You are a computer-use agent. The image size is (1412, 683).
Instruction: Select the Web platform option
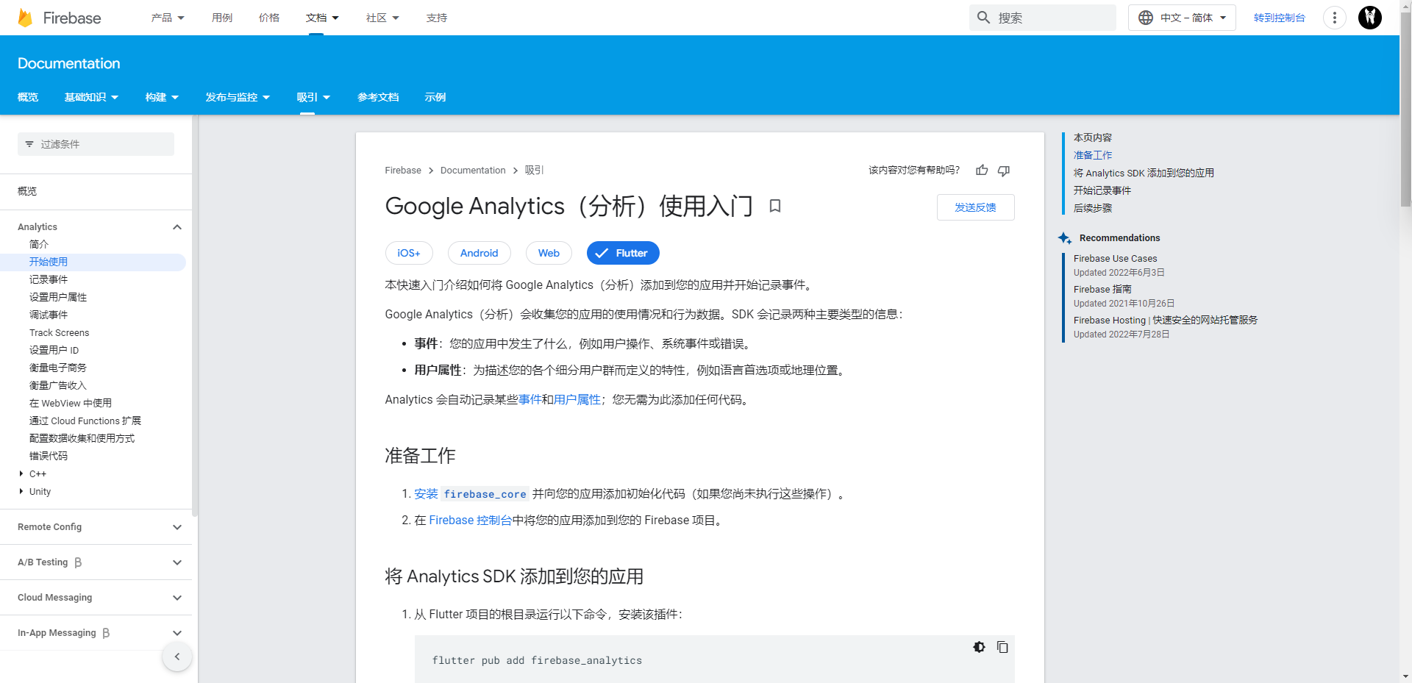[x=549, y=253]
